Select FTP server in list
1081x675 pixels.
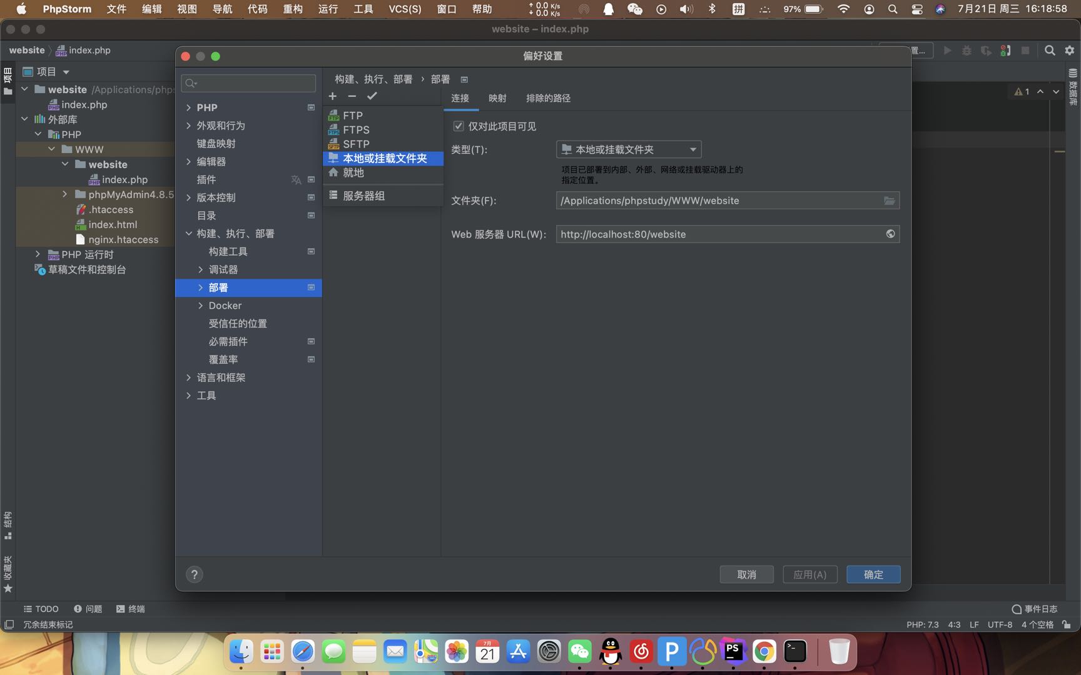point(383,116)
